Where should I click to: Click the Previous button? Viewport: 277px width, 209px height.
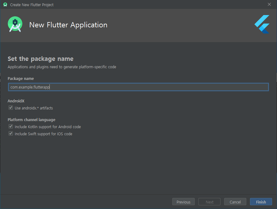pyautogui.click(x=183, y=202)
